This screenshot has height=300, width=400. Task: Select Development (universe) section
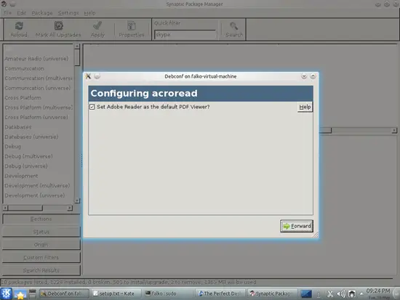(35, 195)
